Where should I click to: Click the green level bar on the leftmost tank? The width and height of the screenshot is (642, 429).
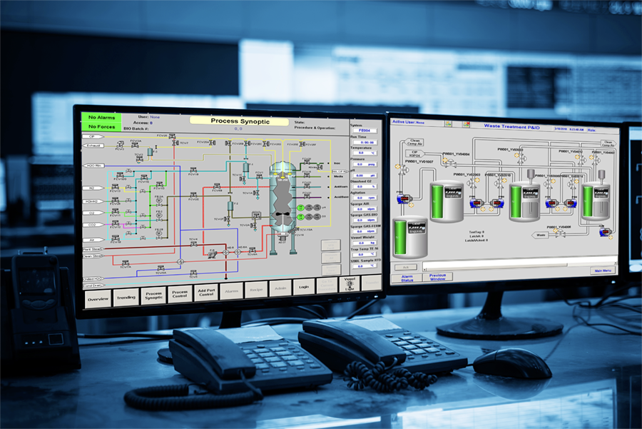401,236
